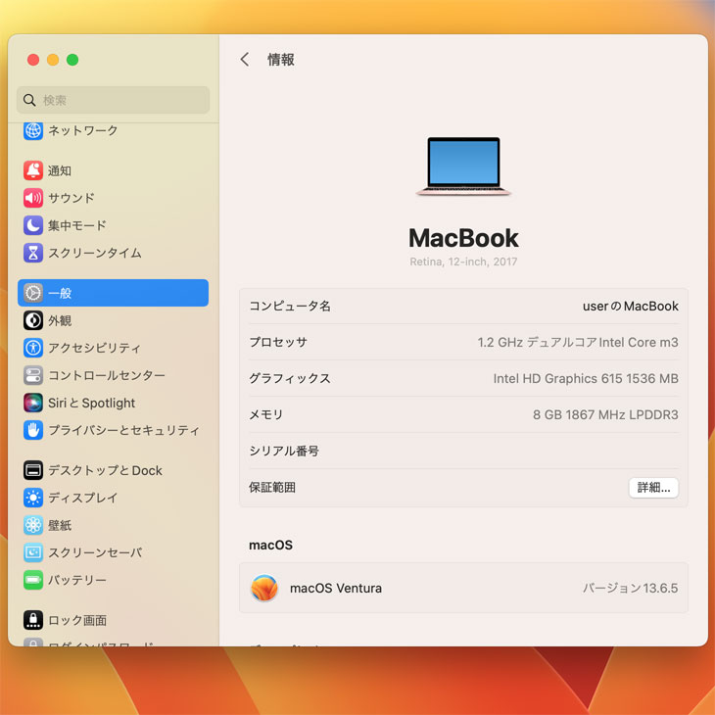Open 集中モード (Focus) moon icon
Screen dimensions: 715x715
click(x=33, y=225)
